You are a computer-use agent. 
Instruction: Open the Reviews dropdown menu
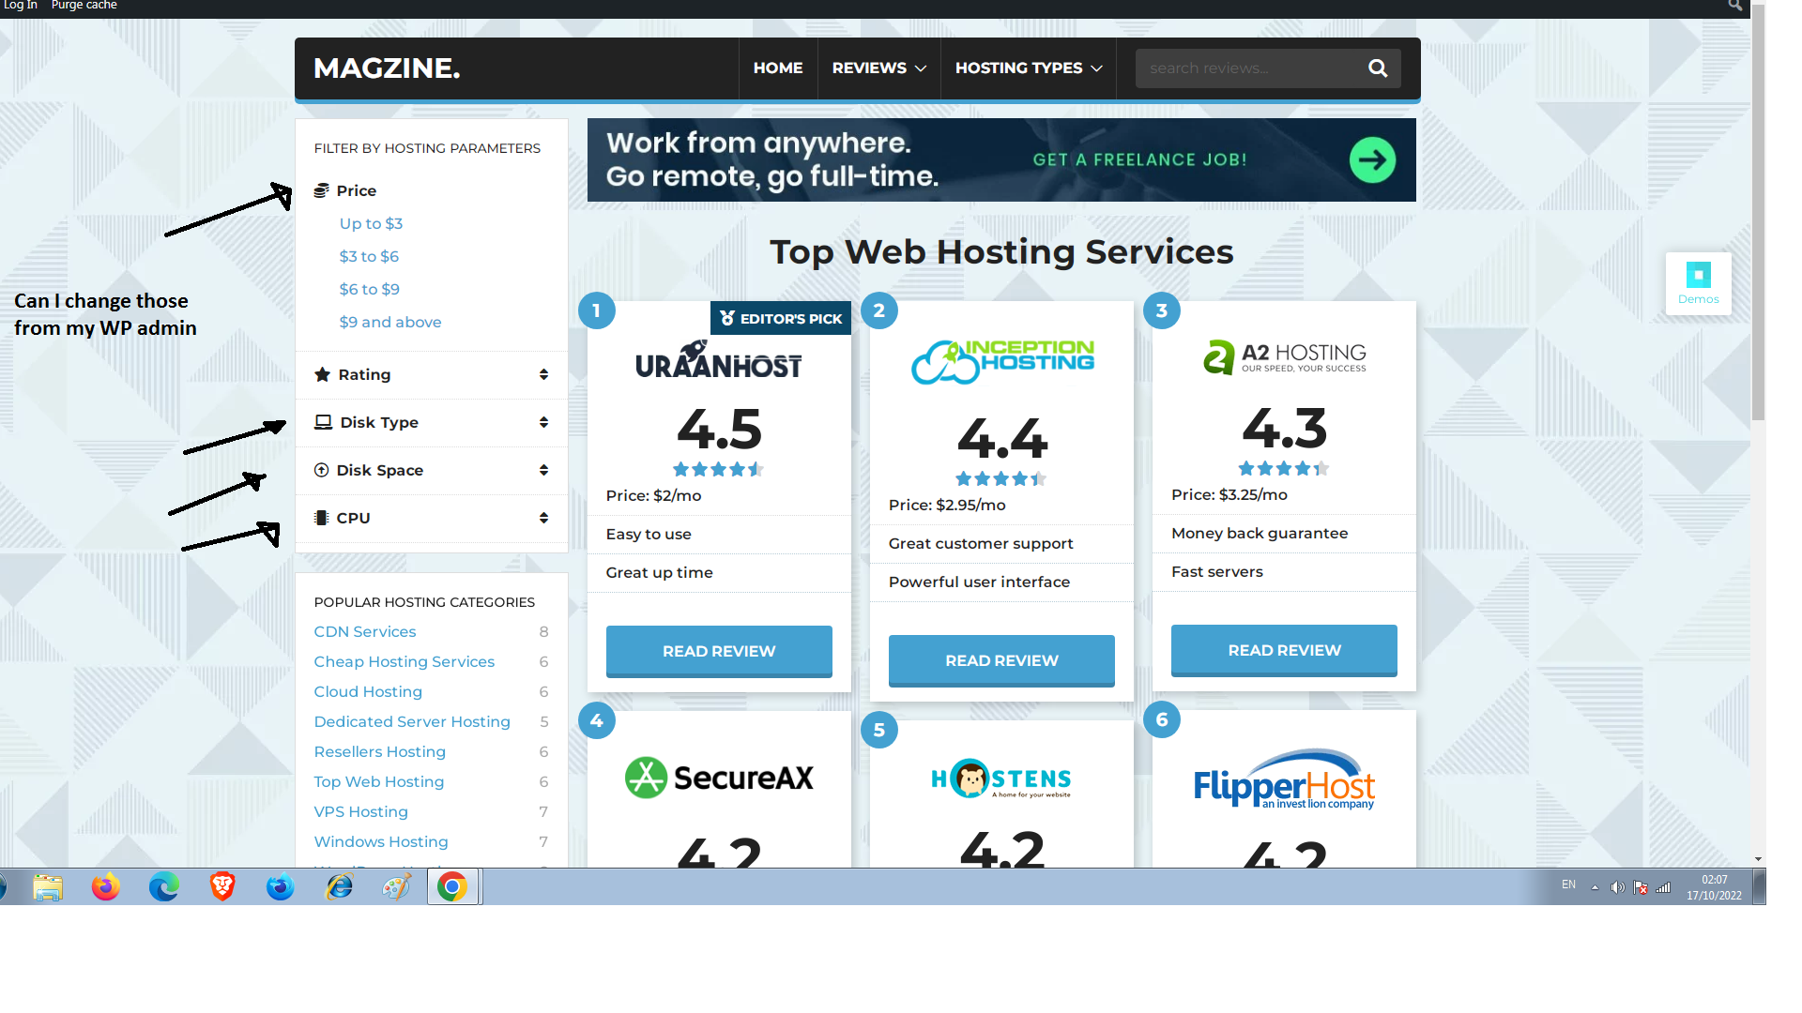[x=878, y=68]
